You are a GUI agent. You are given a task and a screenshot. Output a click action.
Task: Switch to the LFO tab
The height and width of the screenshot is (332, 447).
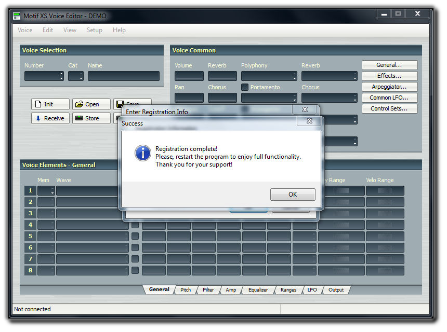[312, 290]
